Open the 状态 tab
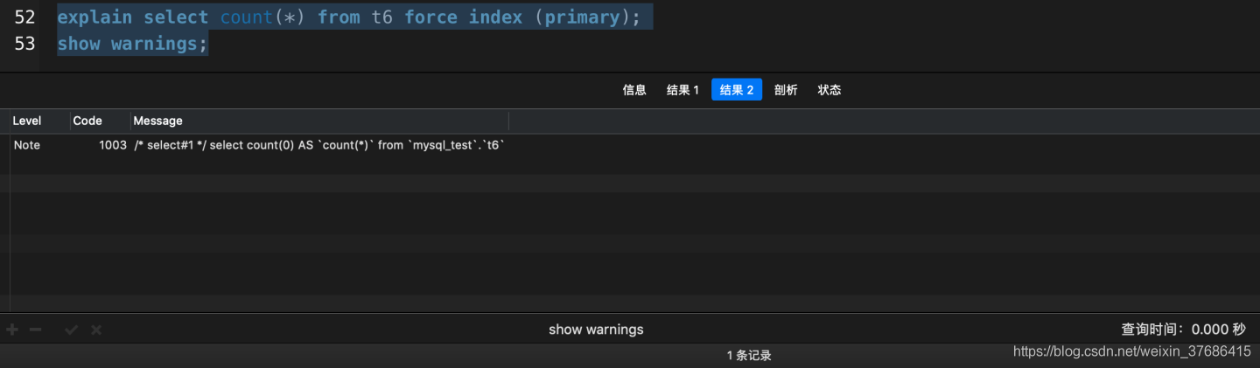Viewport: 1260px width, 368px height. [x=829, y=90]
